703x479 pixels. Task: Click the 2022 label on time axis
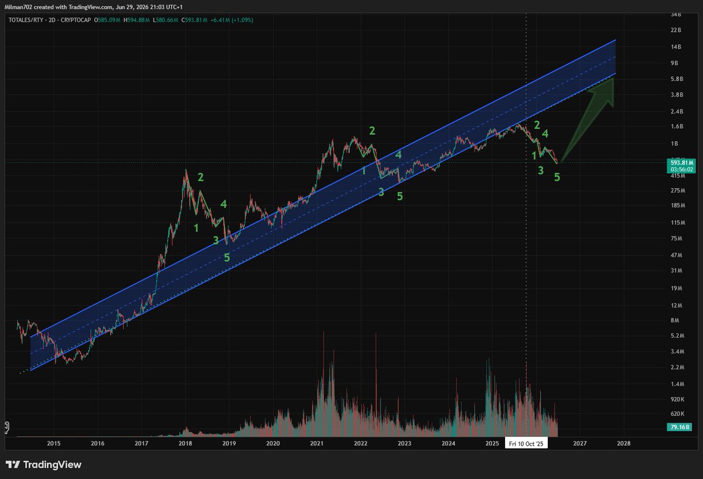click(361, 443)
